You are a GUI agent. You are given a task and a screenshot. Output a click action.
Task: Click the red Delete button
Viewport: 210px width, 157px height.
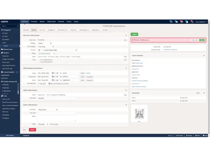point(32,130)
